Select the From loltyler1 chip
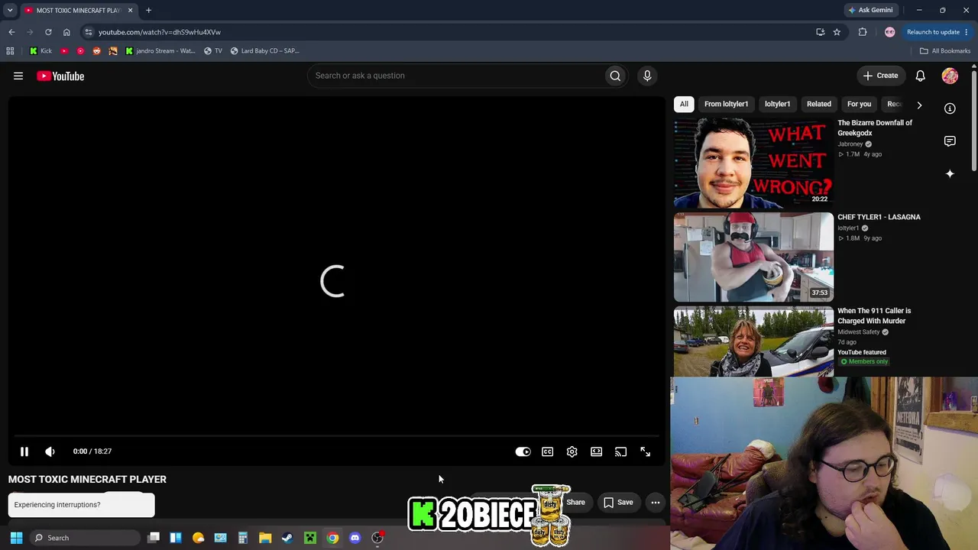 pyautogui.click(x=726, y=104)
